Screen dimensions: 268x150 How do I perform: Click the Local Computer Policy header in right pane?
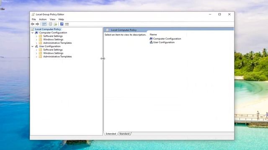pos(124,30)
